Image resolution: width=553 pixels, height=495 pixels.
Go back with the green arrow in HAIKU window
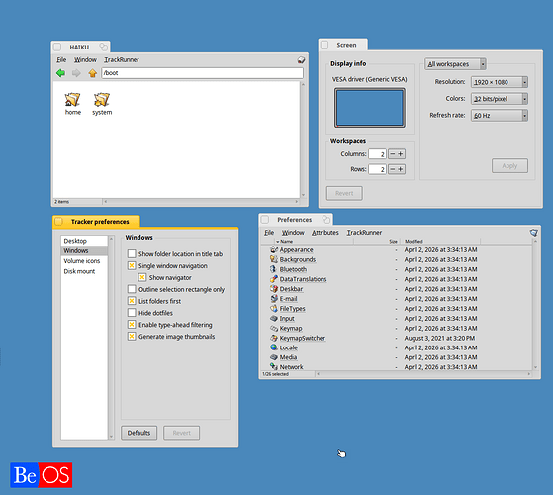pos(61,73)
